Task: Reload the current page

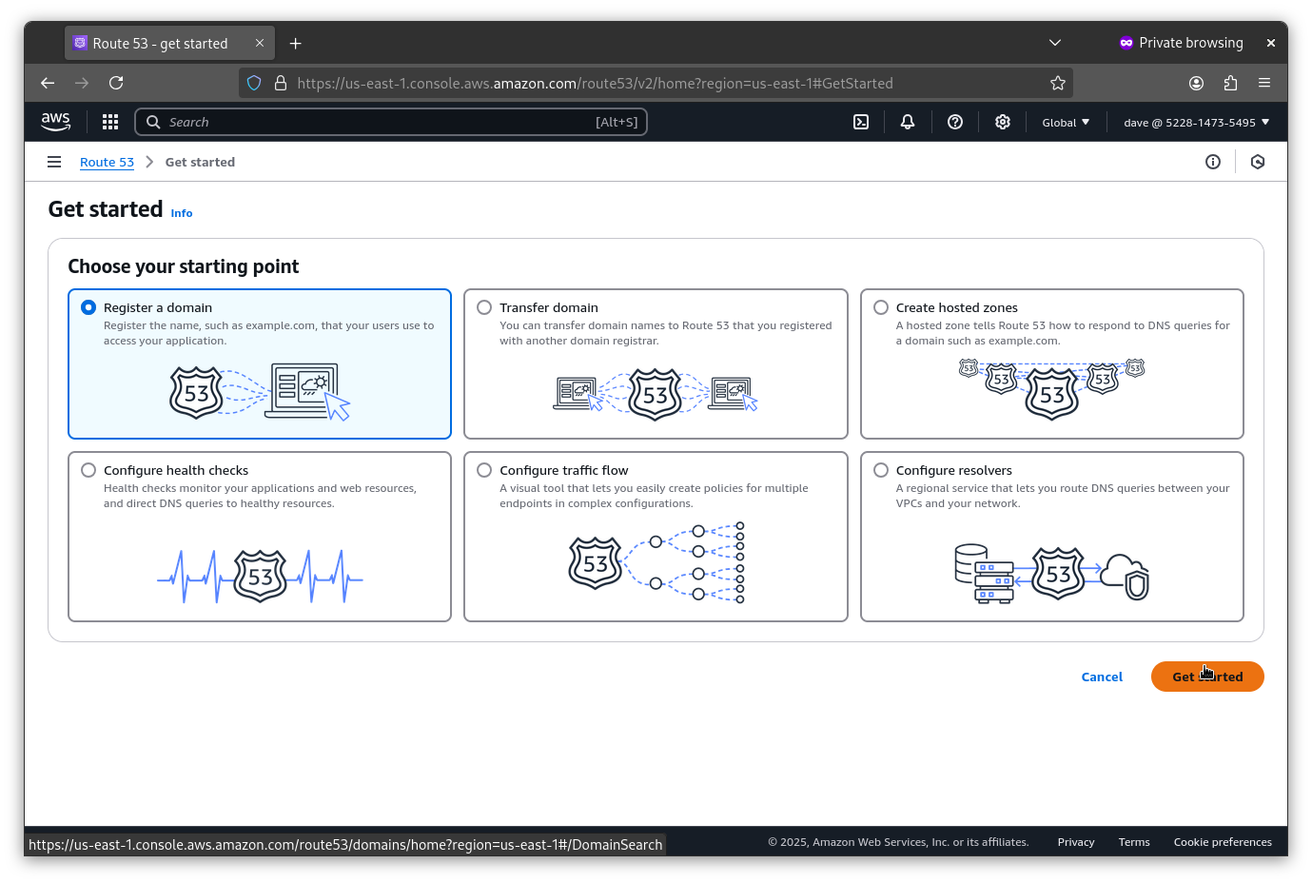Action: pos(116,83)
